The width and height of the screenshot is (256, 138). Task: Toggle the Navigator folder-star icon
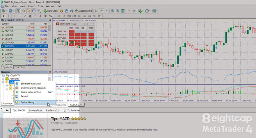coord(29,11)
